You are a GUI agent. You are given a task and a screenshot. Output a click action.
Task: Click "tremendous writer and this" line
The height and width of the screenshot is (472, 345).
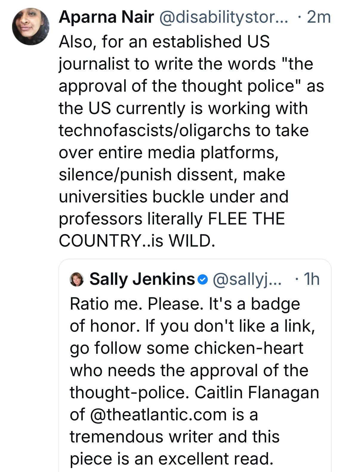click(175, 436)
